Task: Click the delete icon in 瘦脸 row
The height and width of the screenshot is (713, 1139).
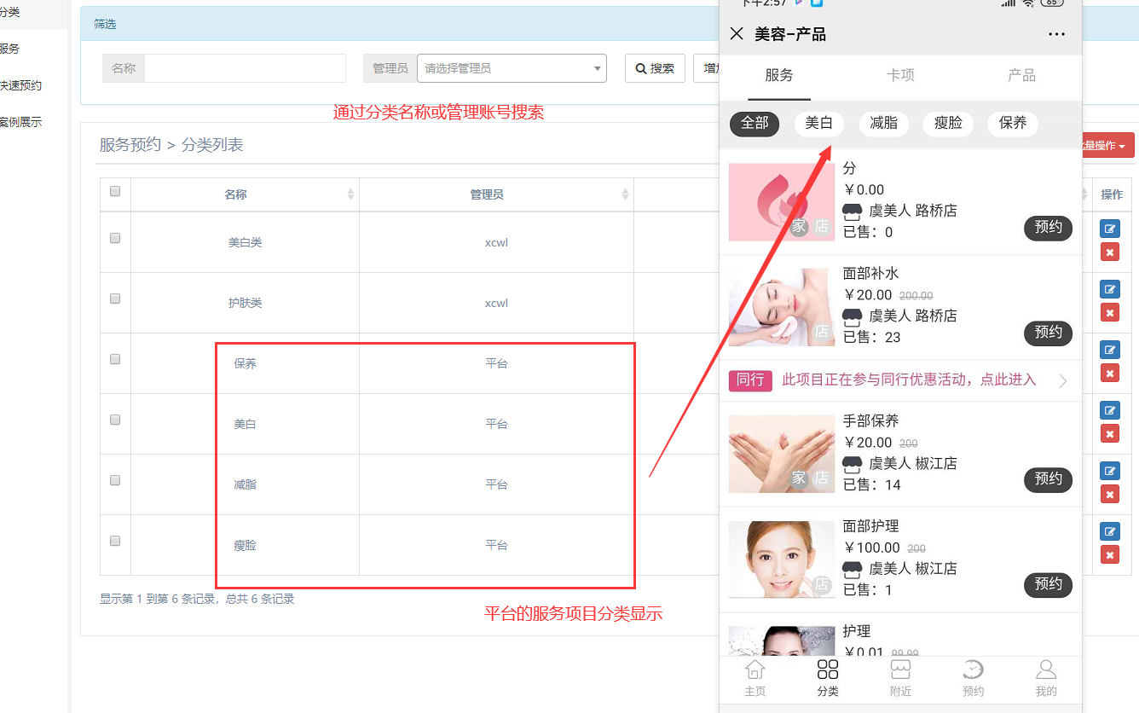Action: (x=1109, y=555)
